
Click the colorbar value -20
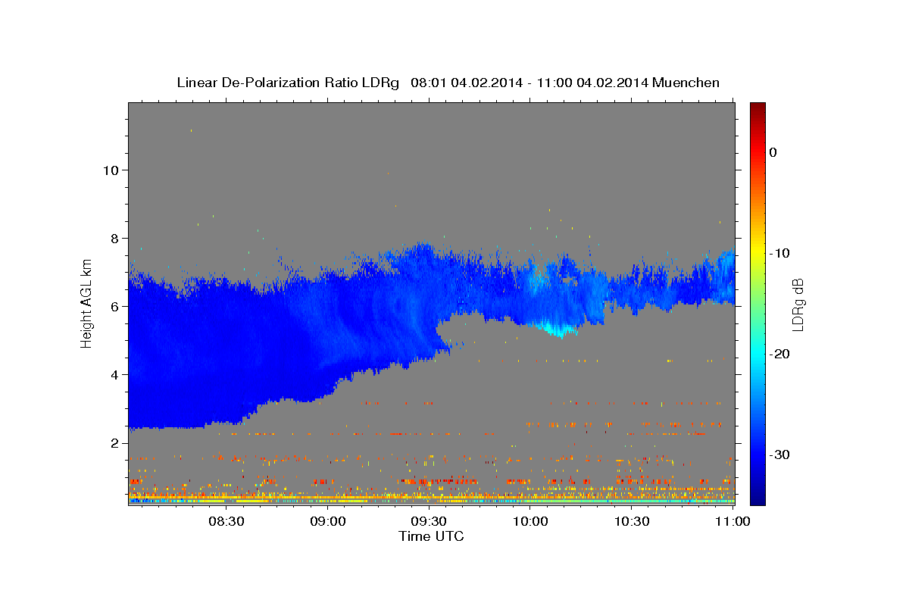780,354
